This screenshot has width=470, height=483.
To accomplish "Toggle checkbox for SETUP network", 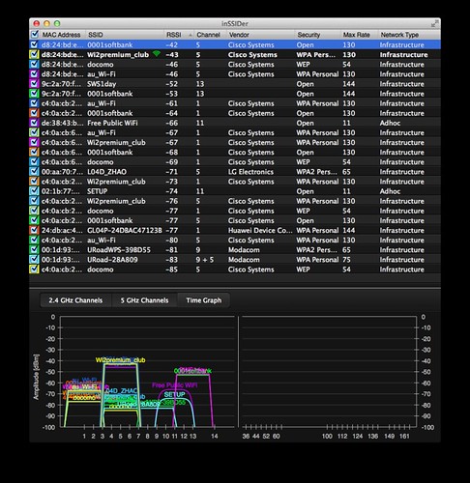I will [x=34, y=191].
